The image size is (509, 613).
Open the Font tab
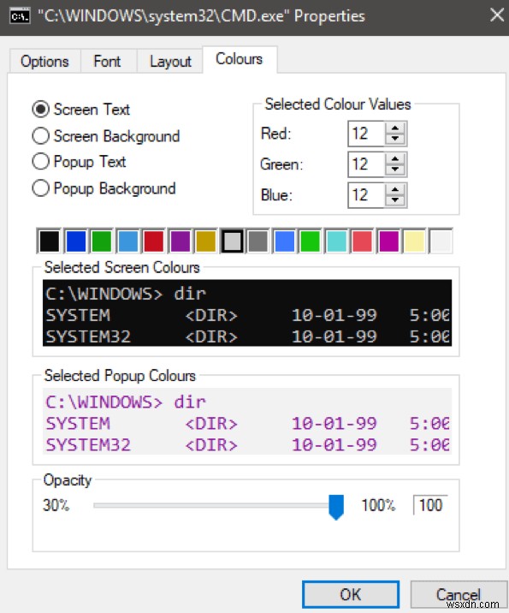pos(107,62)
